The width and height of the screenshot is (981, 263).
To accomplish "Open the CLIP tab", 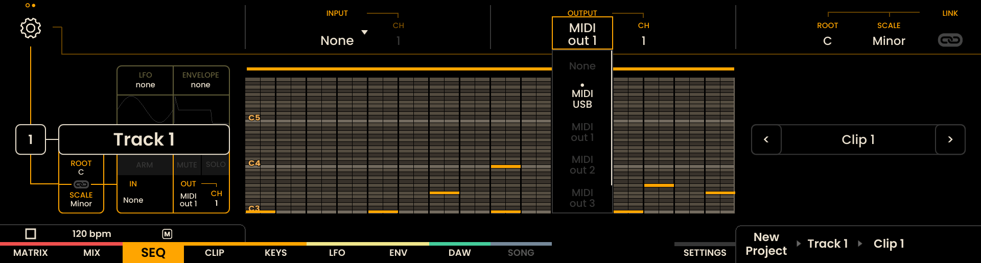I will tap(215, 253).
